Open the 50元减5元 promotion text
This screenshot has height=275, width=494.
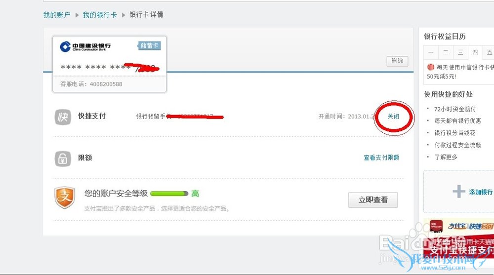click(441, 77)
